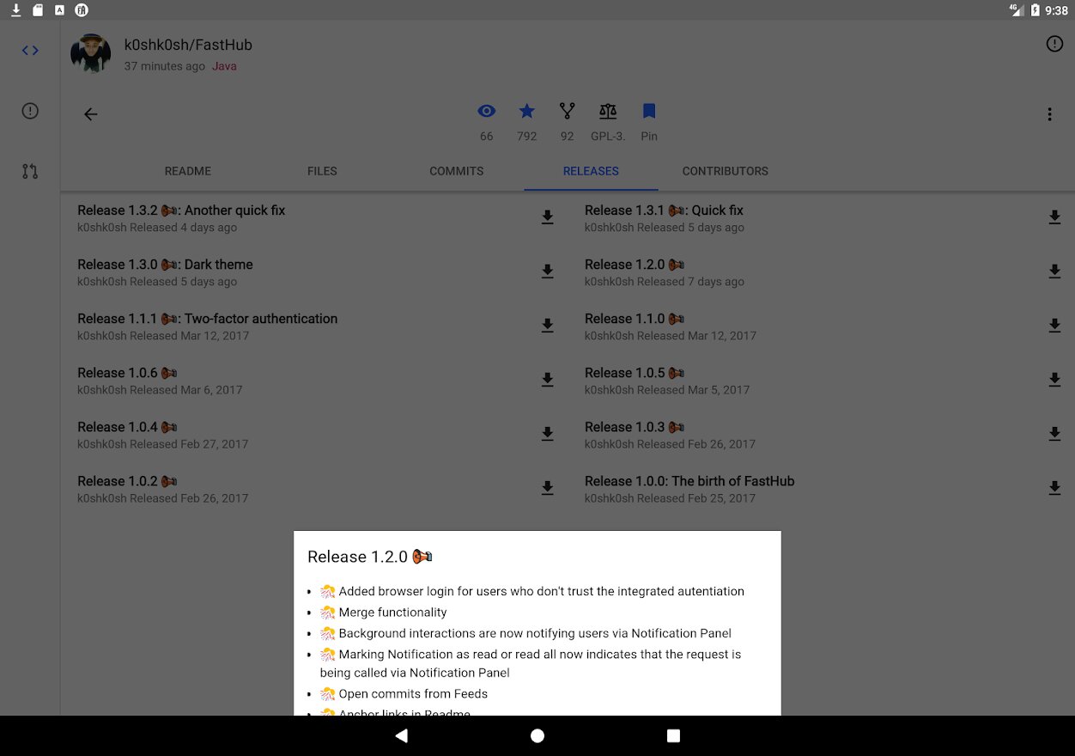Open the pull requests section in the sidebar
This screenshot has height=756, width=1075.
click(30, 171)
